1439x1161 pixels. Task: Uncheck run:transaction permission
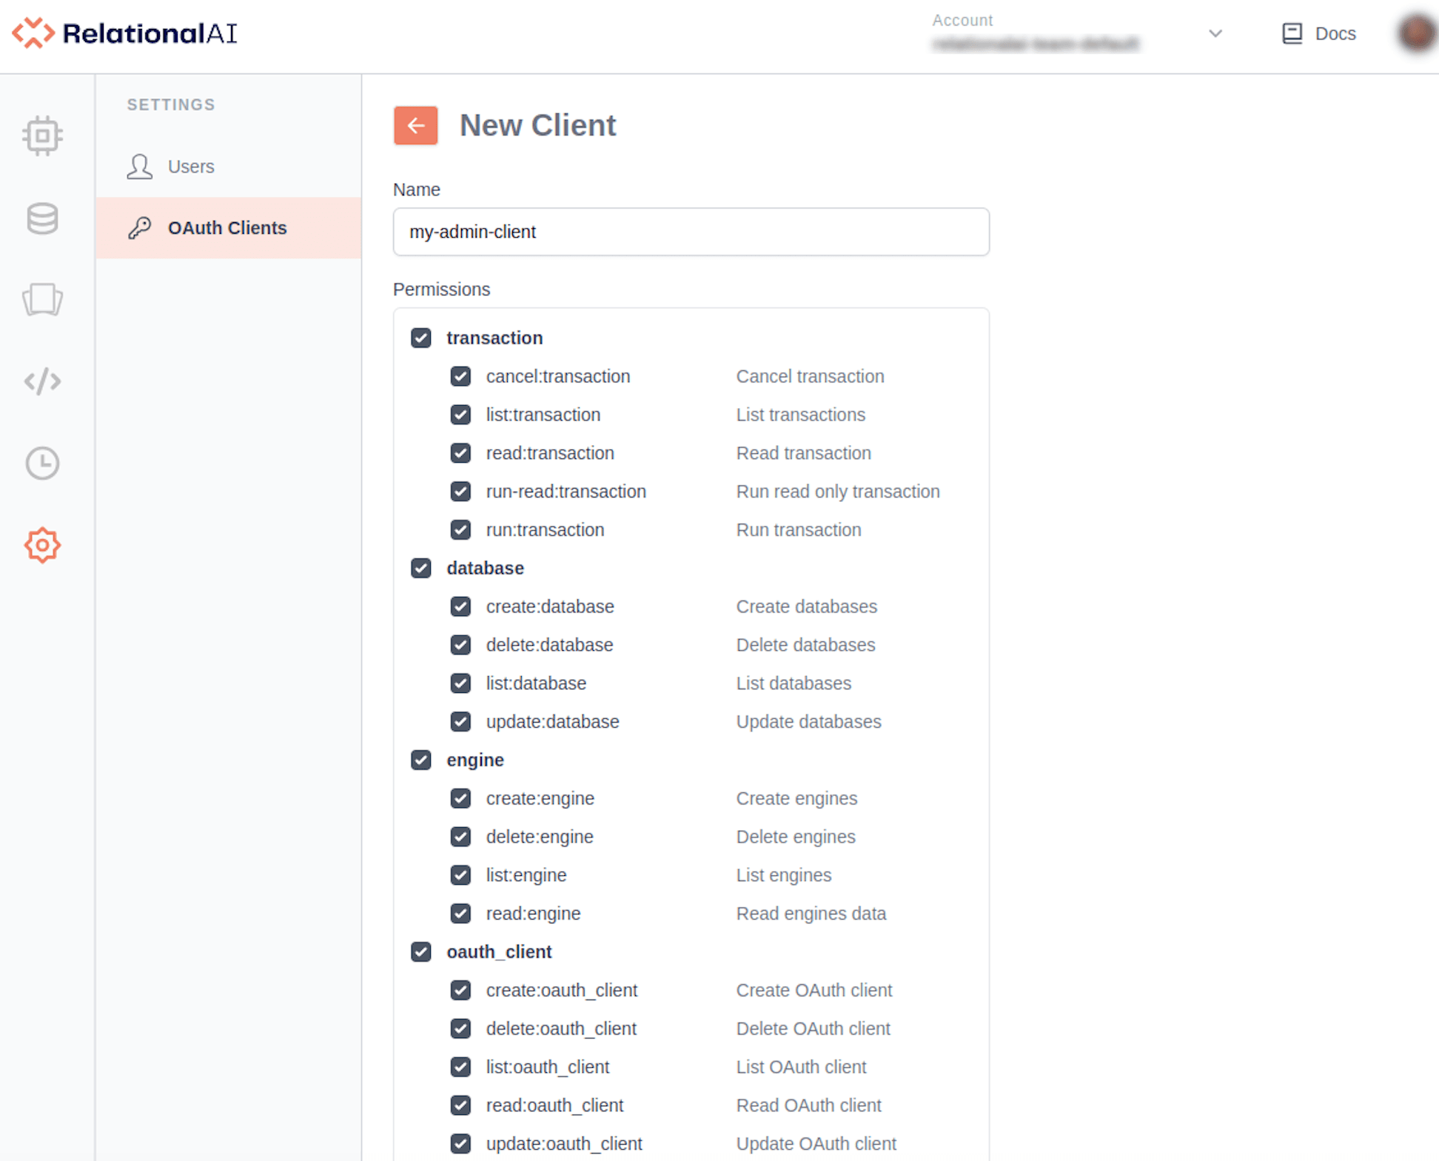coord(460,530)
